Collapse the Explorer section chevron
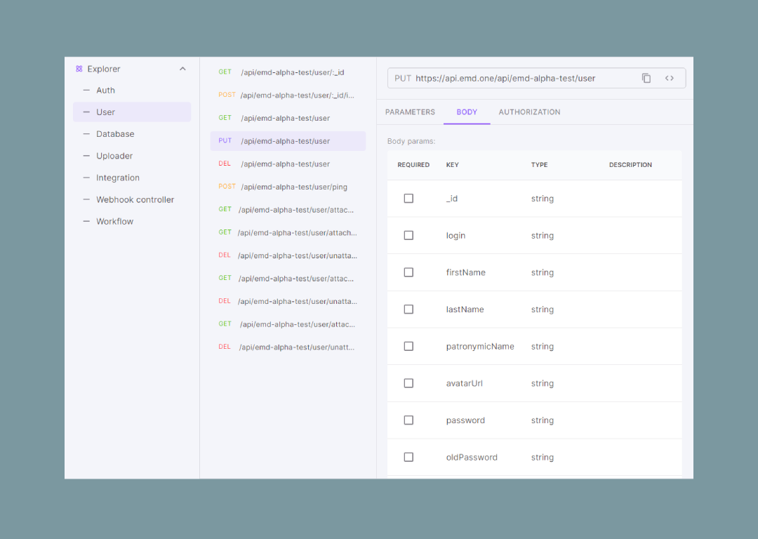The width and height of the screenshot is (758, 539). pos(182,69)
